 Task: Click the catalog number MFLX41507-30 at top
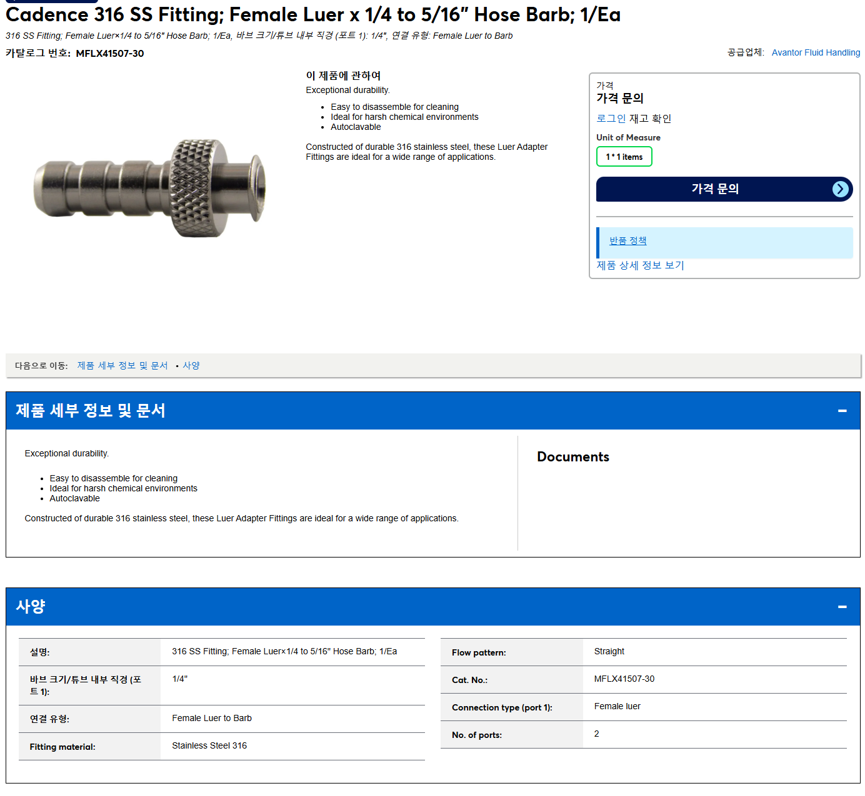tap(110, 54)
